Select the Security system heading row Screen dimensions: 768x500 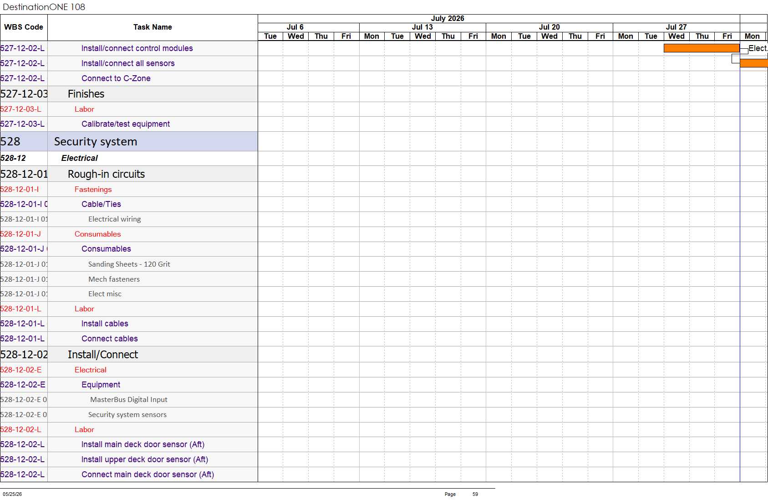129,142
